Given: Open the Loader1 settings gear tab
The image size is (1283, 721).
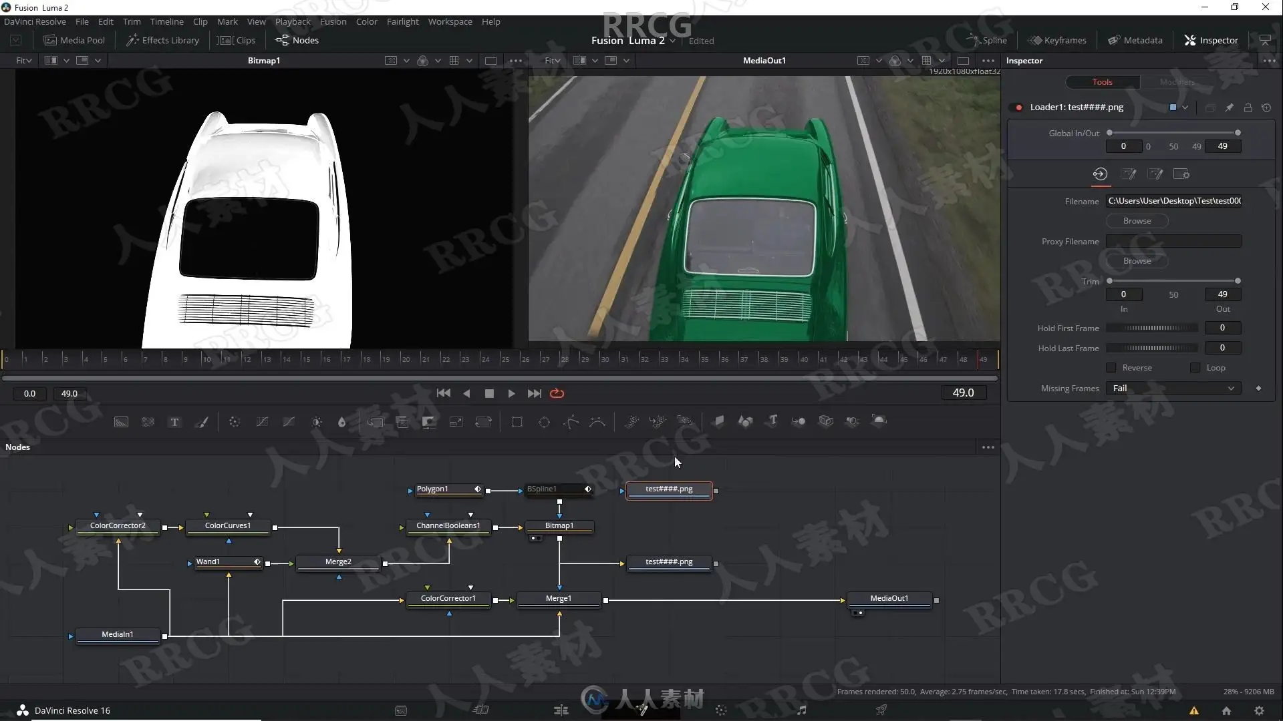Looking at the screenshot, I should pyautogui.click(x=1181, y=174).
